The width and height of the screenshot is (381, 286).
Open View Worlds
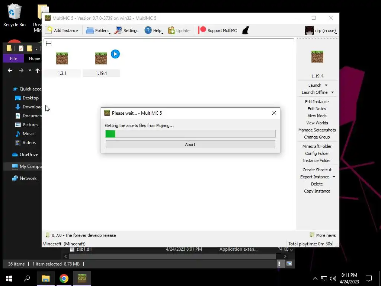(317, 123)
